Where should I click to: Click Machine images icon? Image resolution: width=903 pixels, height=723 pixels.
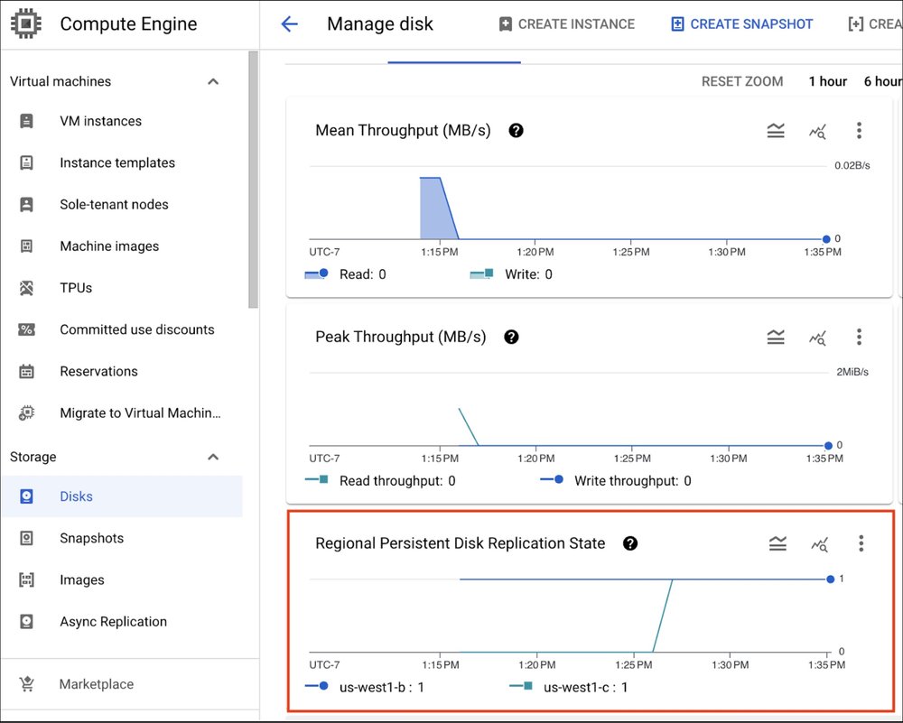point(26,246)
